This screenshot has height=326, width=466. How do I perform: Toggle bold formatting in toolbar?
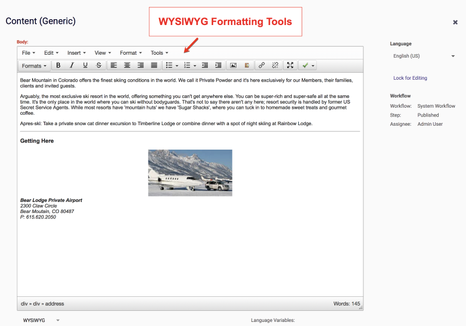pyautogui.click(x=58, y=65)
